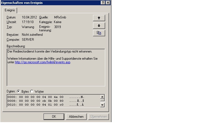The width and height of the screenshot is (212, 132).
Task: Copy event details to clipboard
Action: coord(99,33)
